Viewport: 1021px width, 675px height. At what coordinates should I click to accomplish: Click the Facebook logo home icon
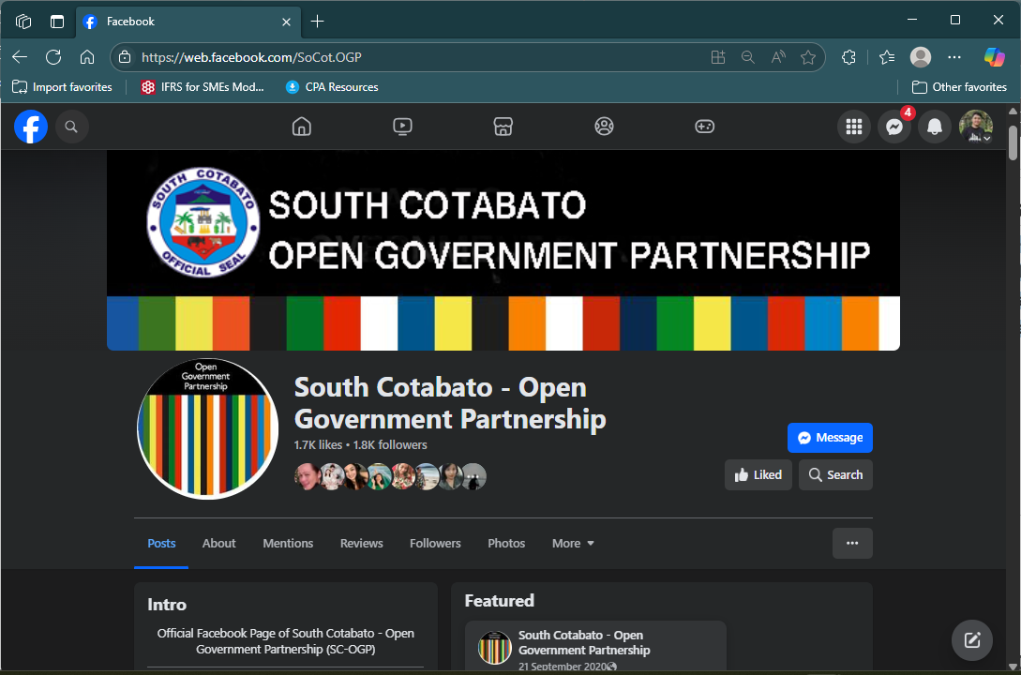pyautogui.click(x=31, y=127)
